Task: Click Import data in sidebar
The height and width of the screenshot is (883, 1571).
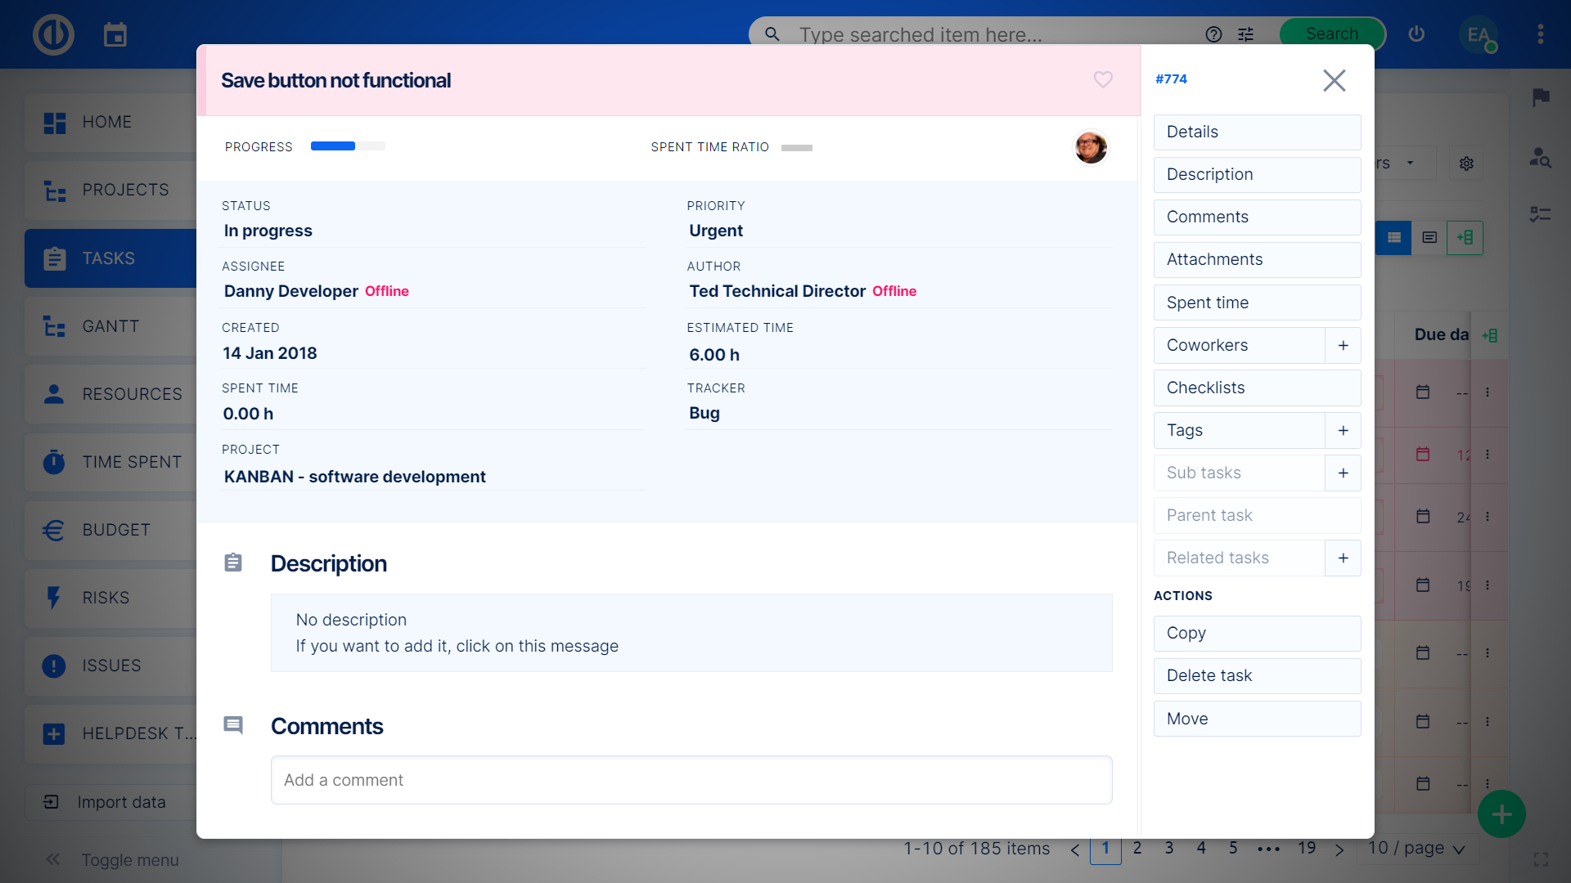Action: 110,802
